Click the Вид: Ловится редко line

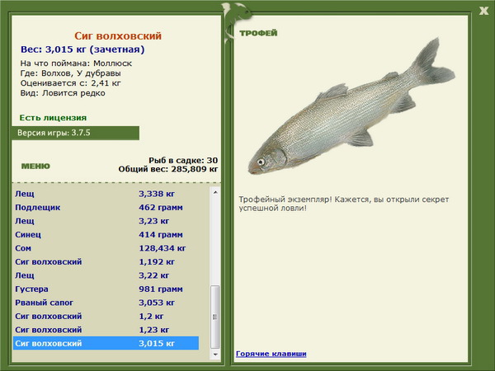coord(63,93)
